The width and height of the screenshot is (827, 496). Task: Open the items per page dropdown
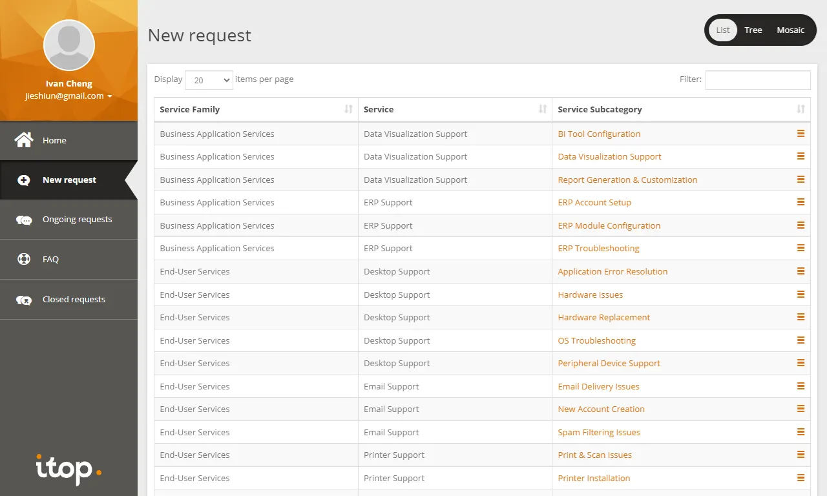(x=209, y=80)
